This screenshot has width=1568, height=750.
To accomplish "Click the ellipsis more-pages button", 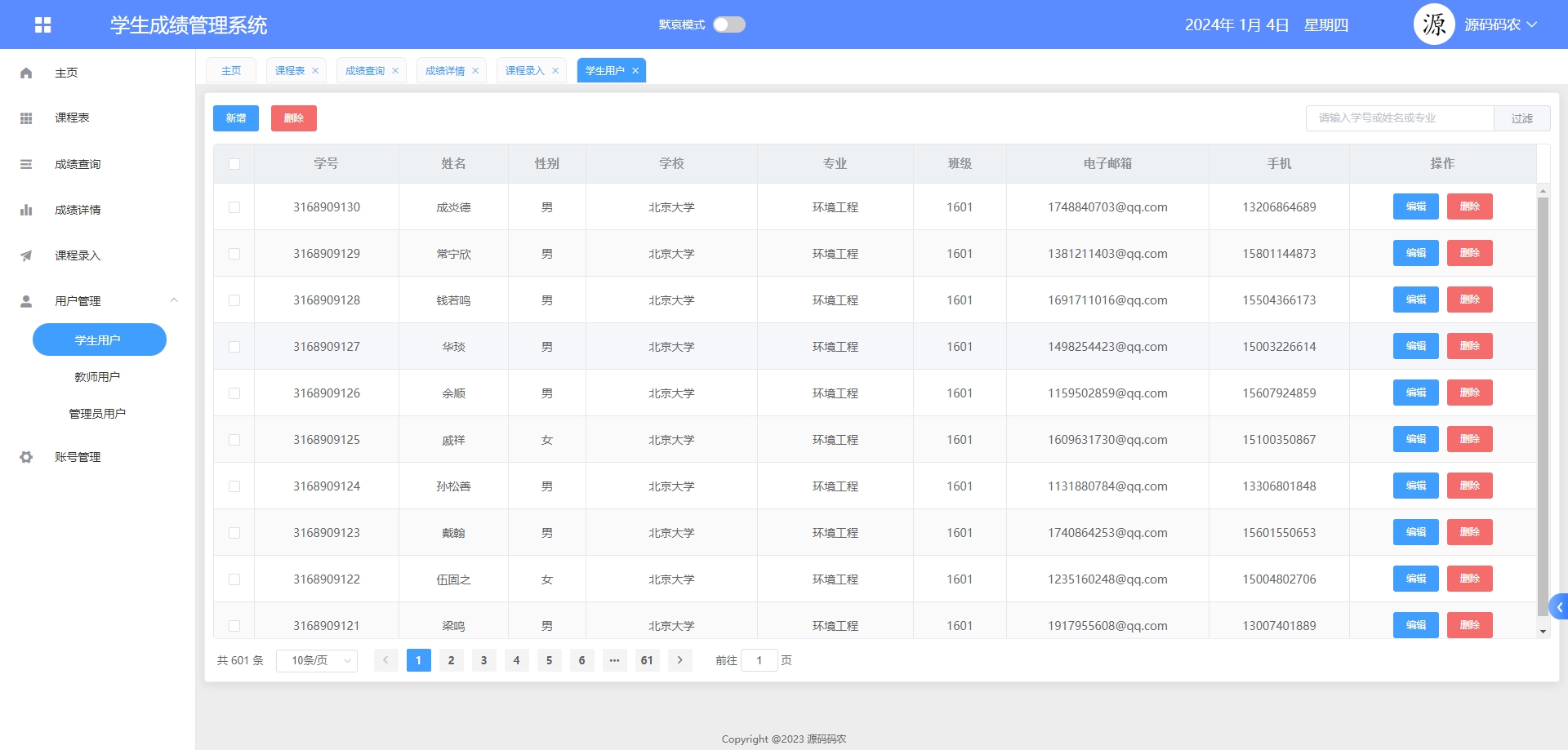I will click(614, 660).
